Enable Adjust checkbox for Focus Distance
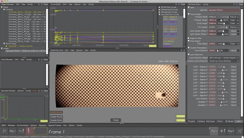The width and height of the screenshot is (244, 138). pos(238,51)
